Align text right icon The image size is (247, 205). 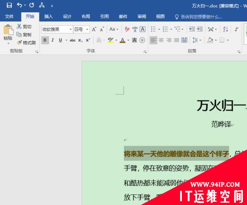[169, 40]
